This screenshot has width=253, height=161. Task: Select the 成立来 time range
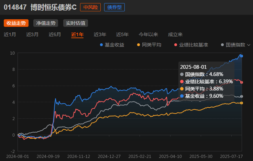pos(175,34)
